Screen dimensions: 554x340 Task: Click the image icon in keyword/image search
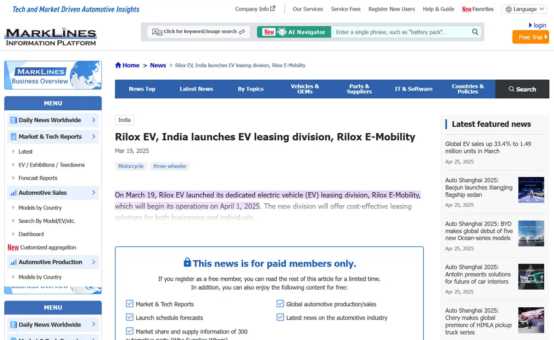[157, 32]
